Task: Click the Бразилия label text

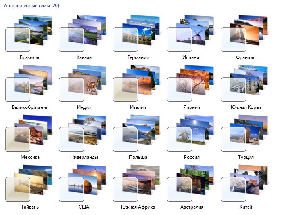Action: [30, 57]
